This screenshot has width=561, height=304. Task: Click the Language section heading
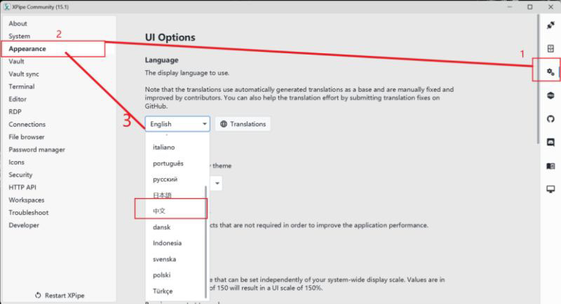(x=162, y=60)
